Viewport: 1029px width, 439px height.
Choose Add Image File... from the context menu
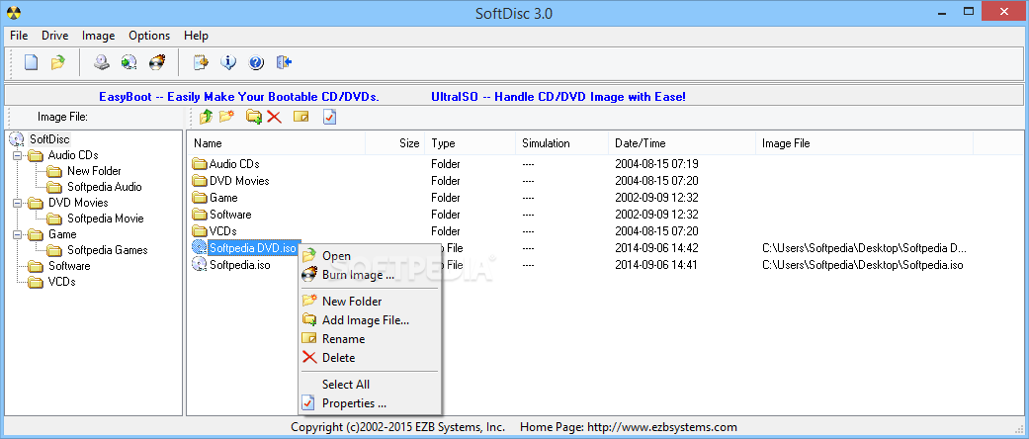coord(370,320)
